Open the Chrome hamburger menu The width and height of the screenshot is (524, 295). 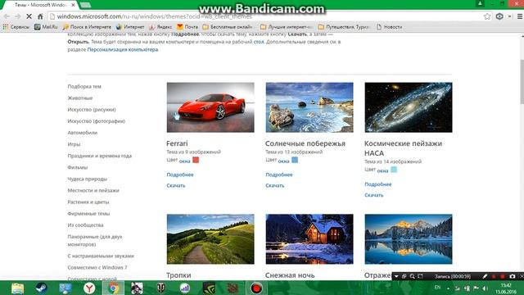(520, 16)
